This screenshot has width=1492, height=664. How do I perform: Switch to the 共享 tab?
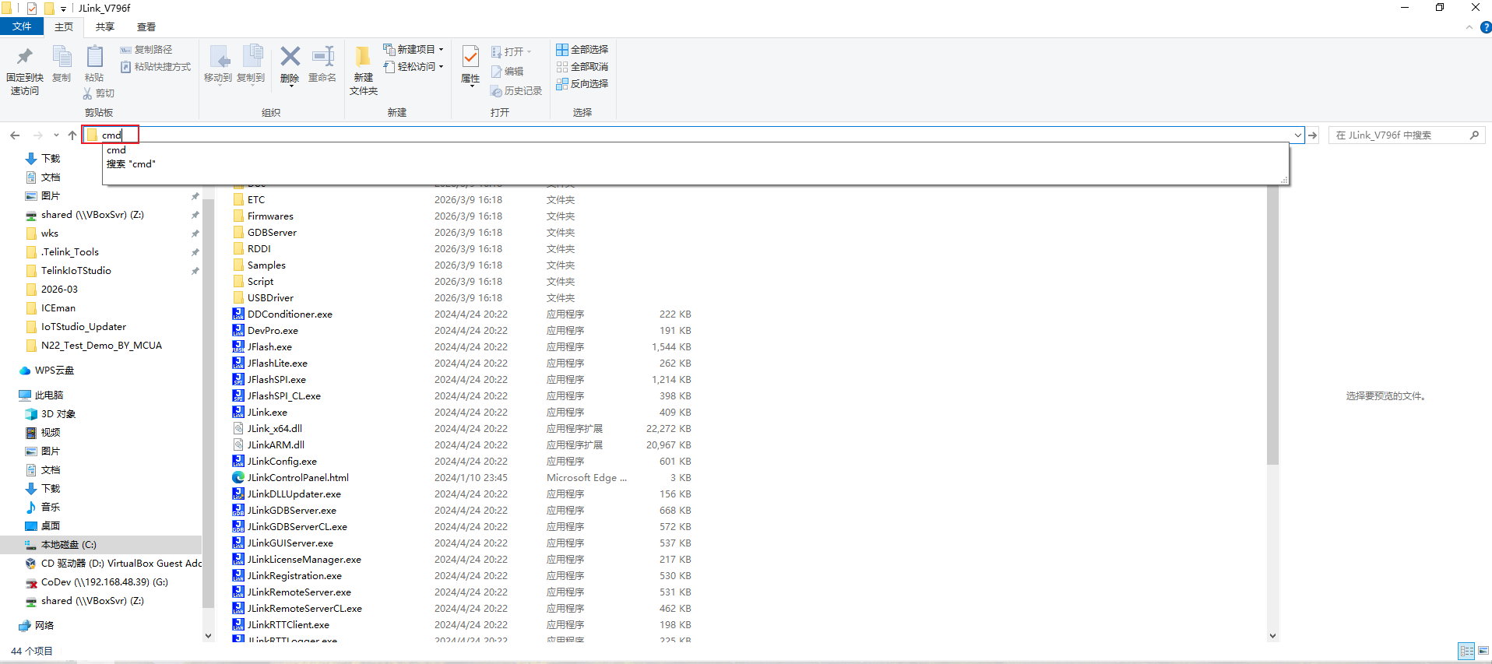tap(105, 27)
